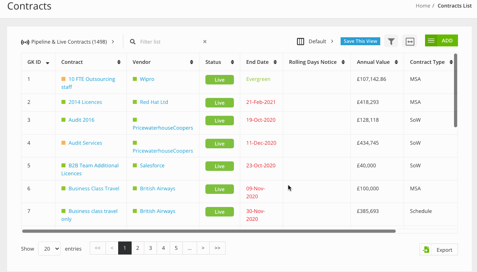
Task: Expand Pipeline & Live Contracts list selector
Action: point(68,42)
